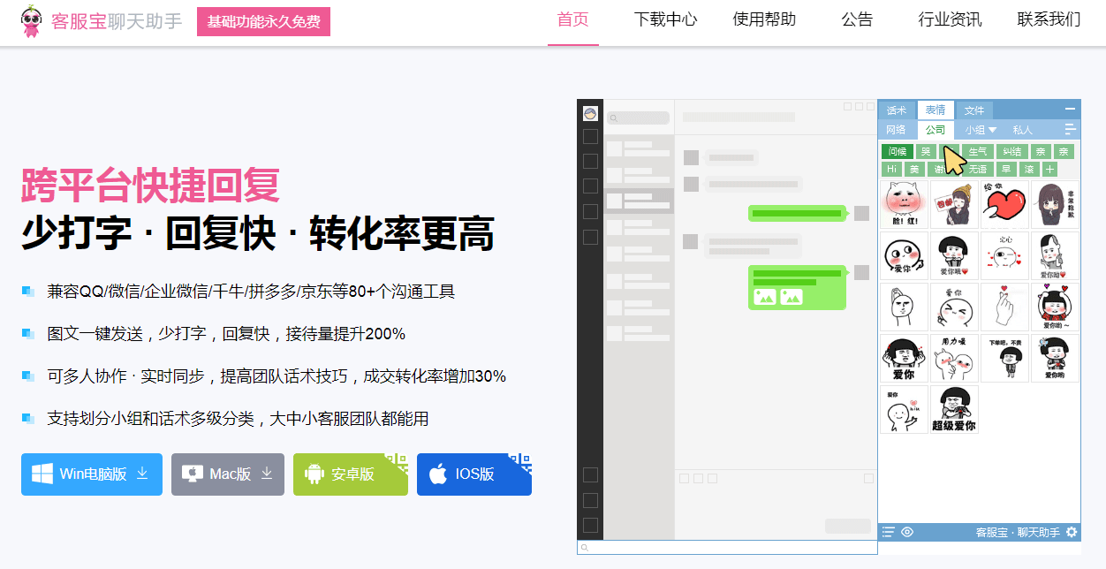
Task: Click the Android robot icon on 安卓版
Action: [x=314, y=474]
